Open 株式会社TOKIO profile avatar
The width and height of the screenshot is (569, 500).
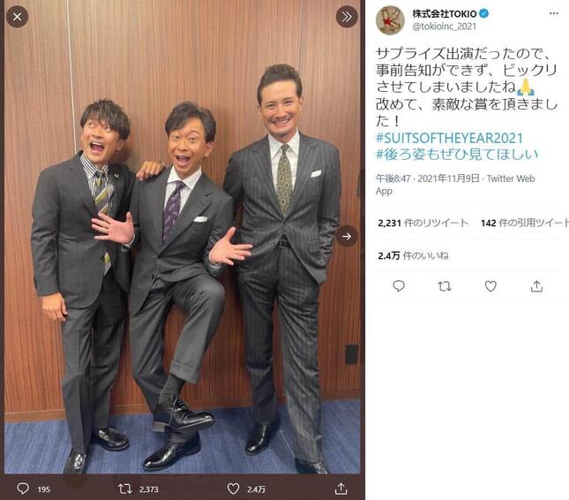[390, 20]
